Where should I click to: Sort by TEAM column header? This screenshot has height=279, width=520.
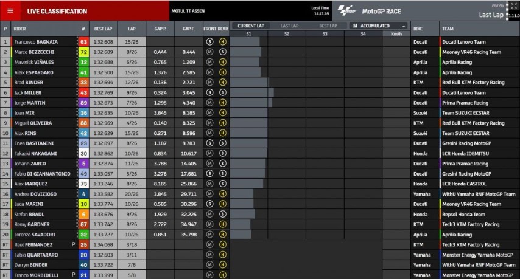(x=448, y=29)
